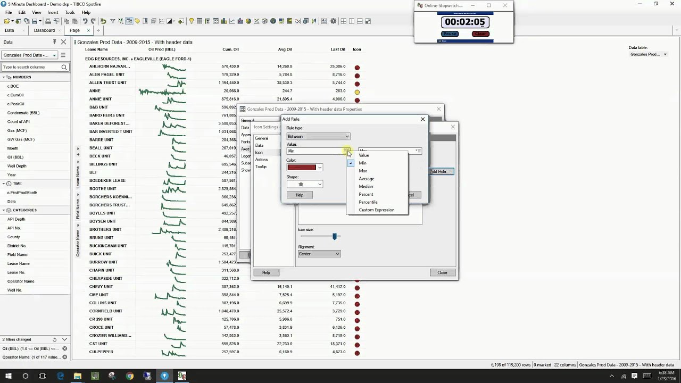Switch to the Dashboard tab

tap(44, 30)
